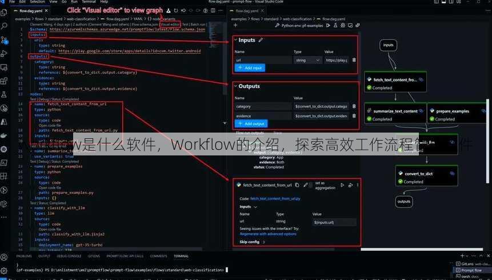Select the summarize_text_content graph node
This screenshot has width=492, height=280.
(395, 113)
